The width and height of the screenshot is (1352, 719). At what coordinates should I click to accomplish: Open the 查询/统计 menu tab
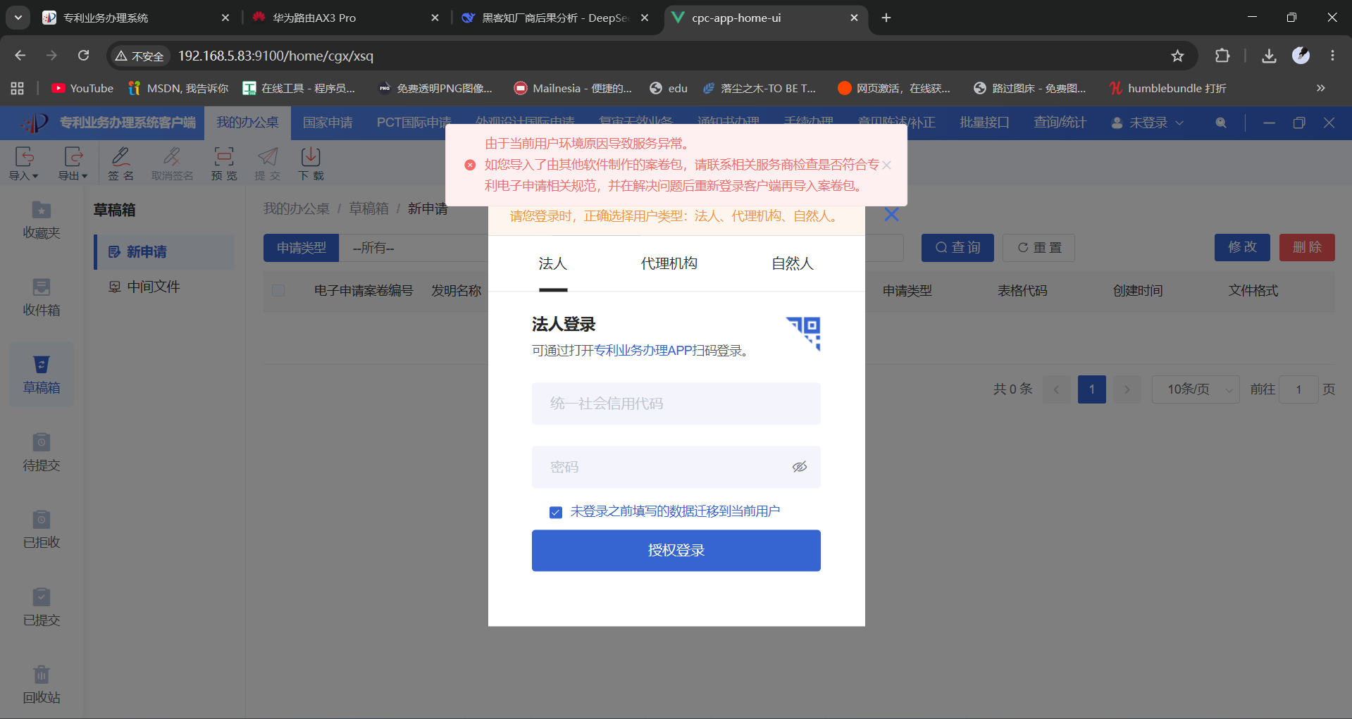pyautogui.click(x=1060, y=123)
